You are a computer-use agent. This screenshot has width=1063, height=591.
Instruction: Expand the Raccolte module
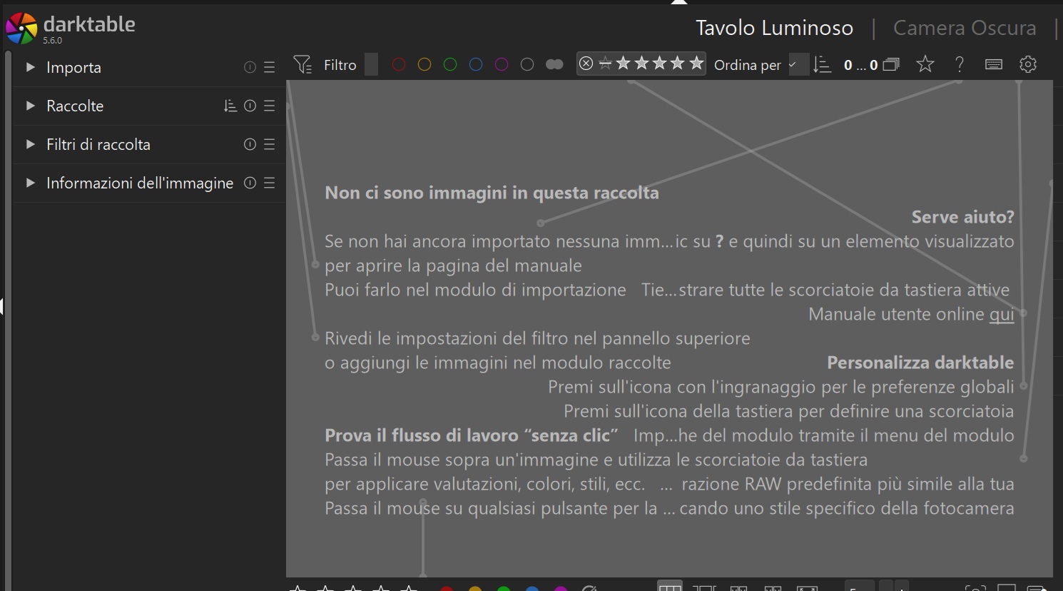pyautogui.click(x=30, y=106)
